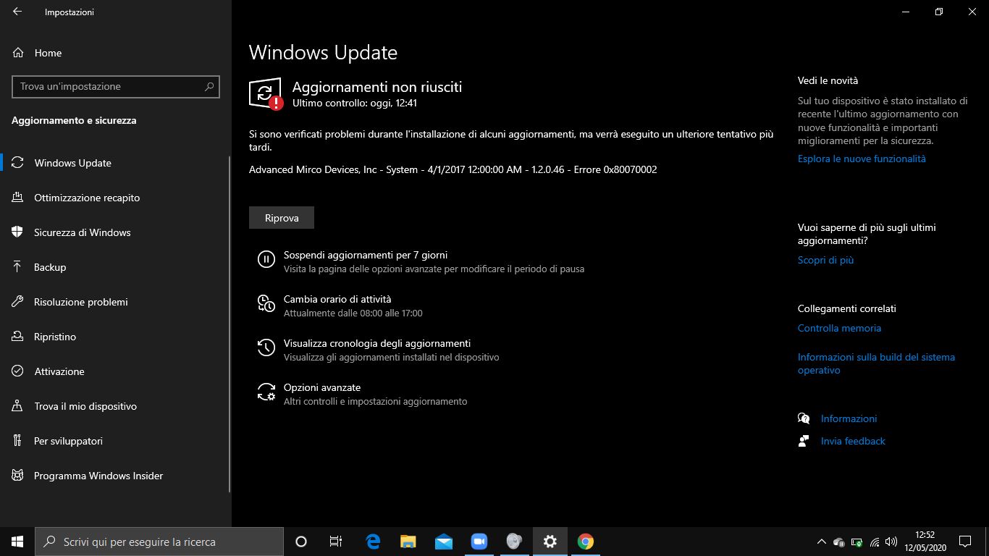Open Wi-Fi network flyout in tray

(875, 542)
